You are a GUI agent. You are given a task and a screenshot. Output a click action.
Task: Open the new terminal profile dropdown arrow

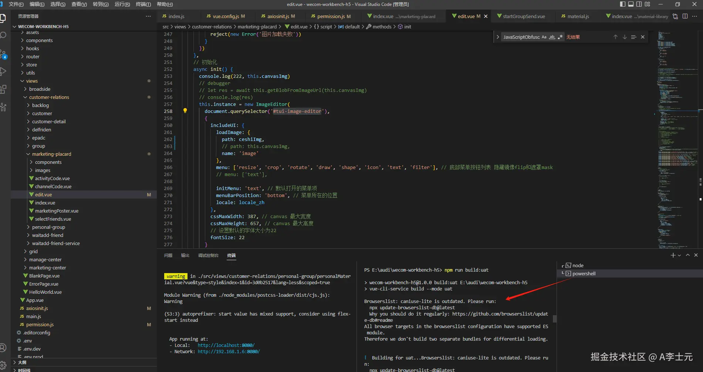pyautogui.click(x=679, y=255)
